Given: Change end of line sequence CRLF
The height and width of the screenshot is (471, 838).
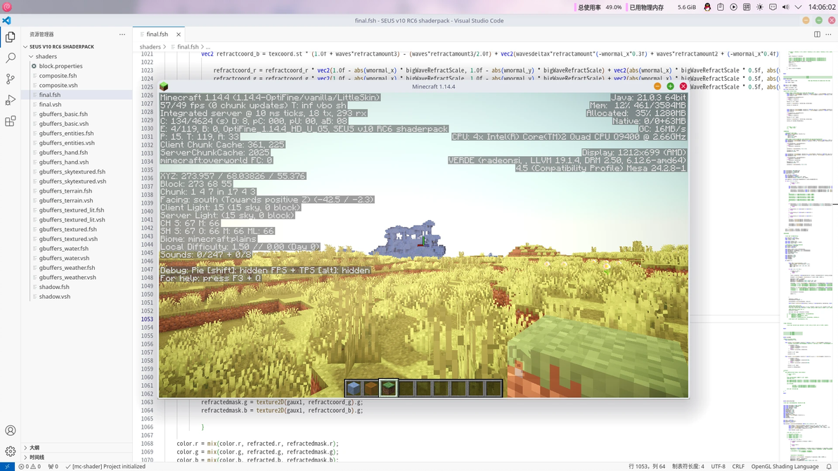Looking at the screenshot, I should (738, 466).
